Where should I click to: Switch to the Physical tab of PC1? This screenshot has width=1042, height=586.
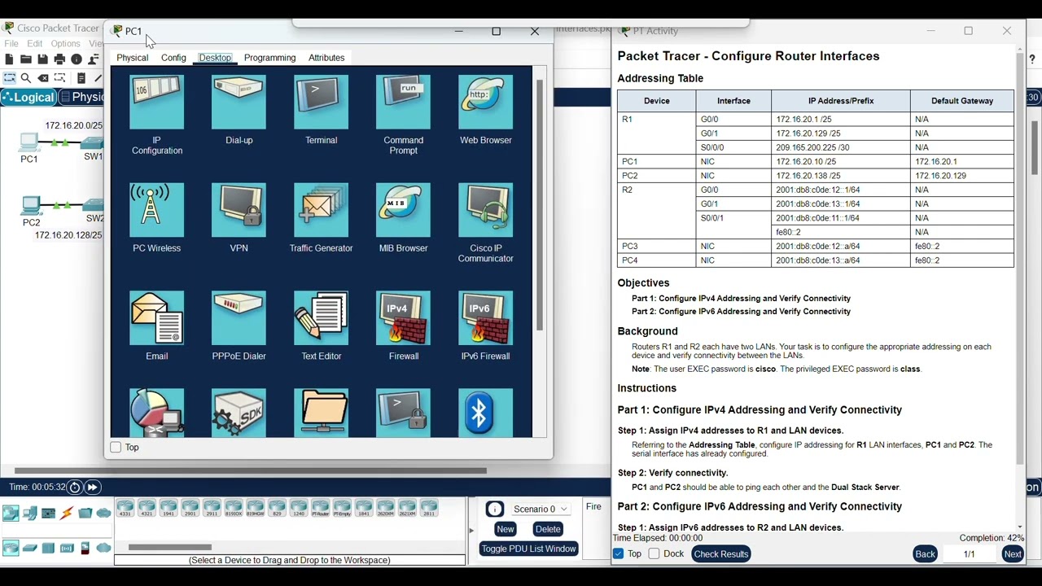132,58
